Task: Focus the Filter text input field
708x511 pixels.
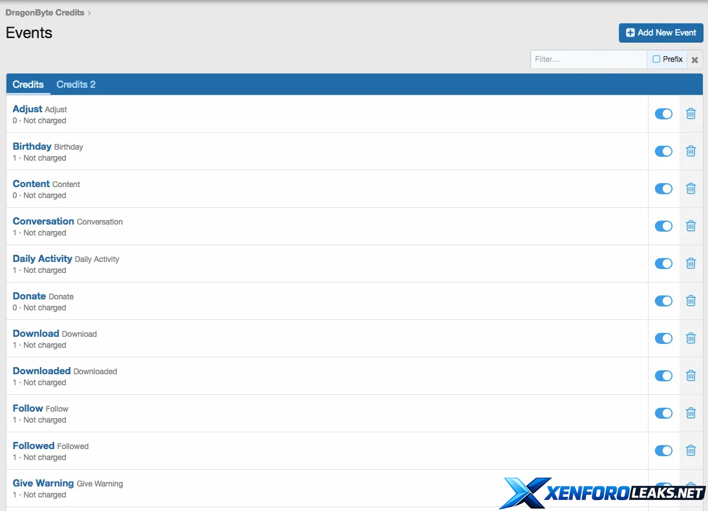Action: pos(588,59)
